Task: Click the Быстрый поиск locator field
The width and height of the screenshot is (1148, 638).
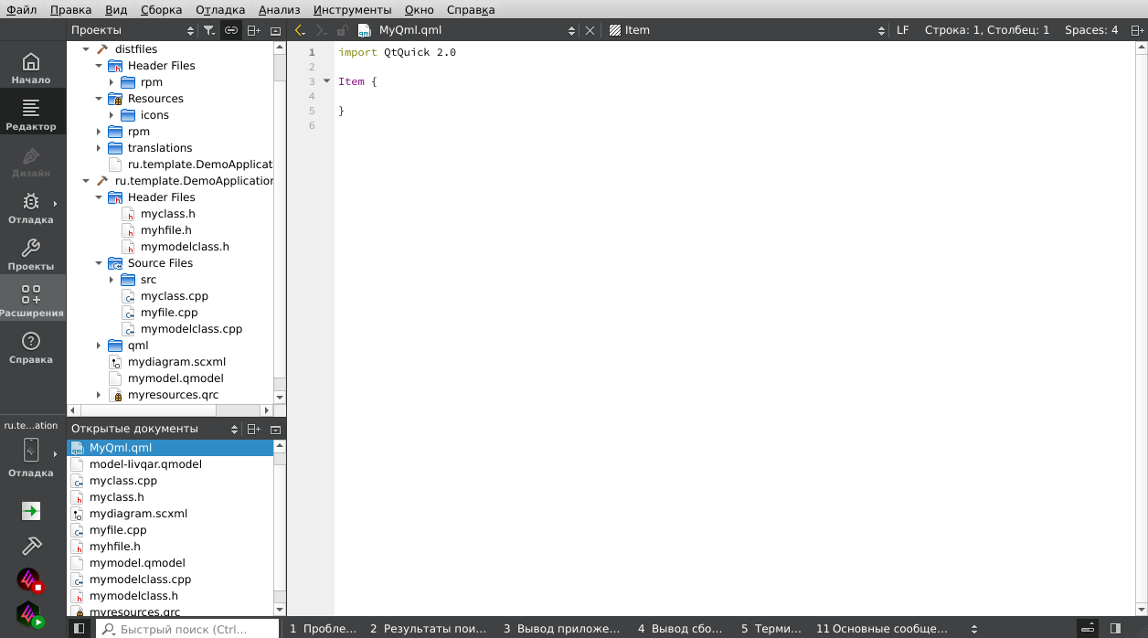Action: pyautogui.click(x=187, y=629)
